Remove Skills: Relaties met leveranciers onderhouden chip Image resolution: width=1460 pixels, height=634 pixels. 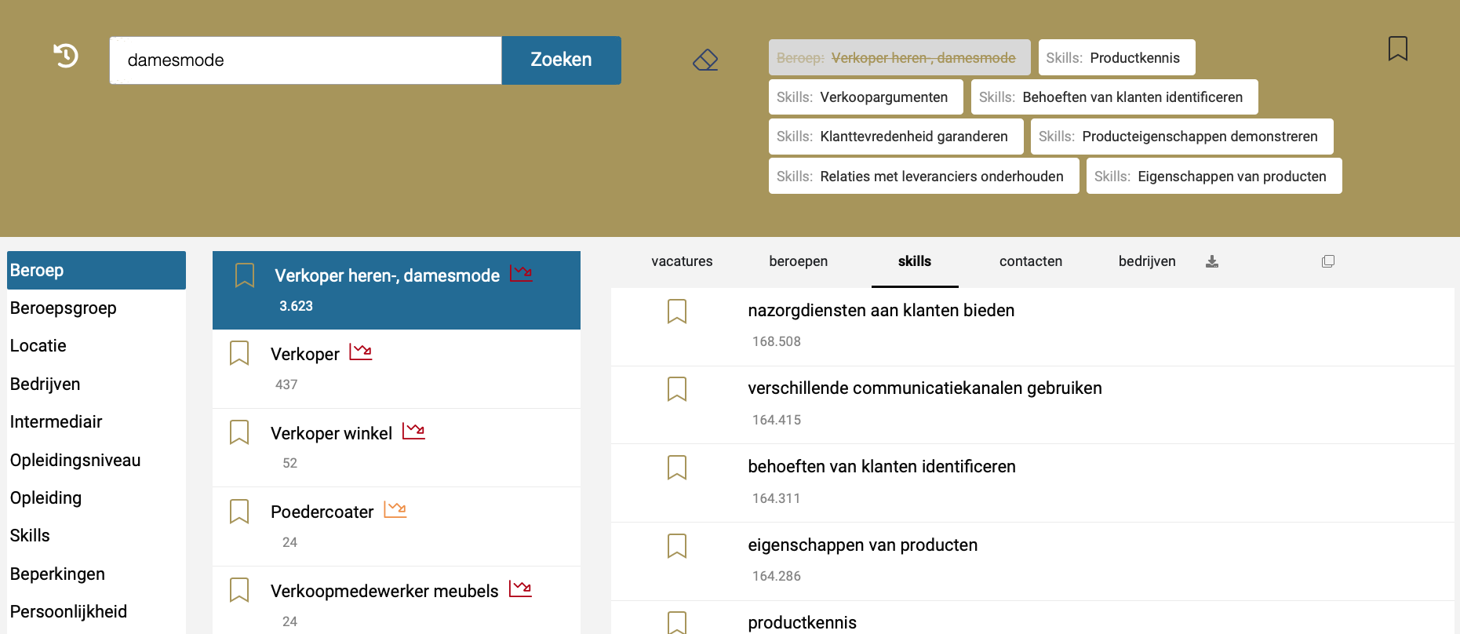(x=923, y=177)
